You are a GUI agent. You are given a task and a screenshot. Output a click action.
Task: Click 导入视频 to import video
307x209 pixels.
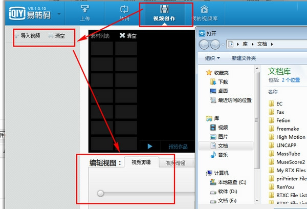click(29, 36)
